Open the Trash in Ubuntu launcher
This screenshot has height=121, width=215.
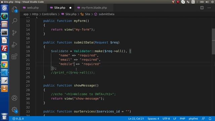[x=4, y=117]
